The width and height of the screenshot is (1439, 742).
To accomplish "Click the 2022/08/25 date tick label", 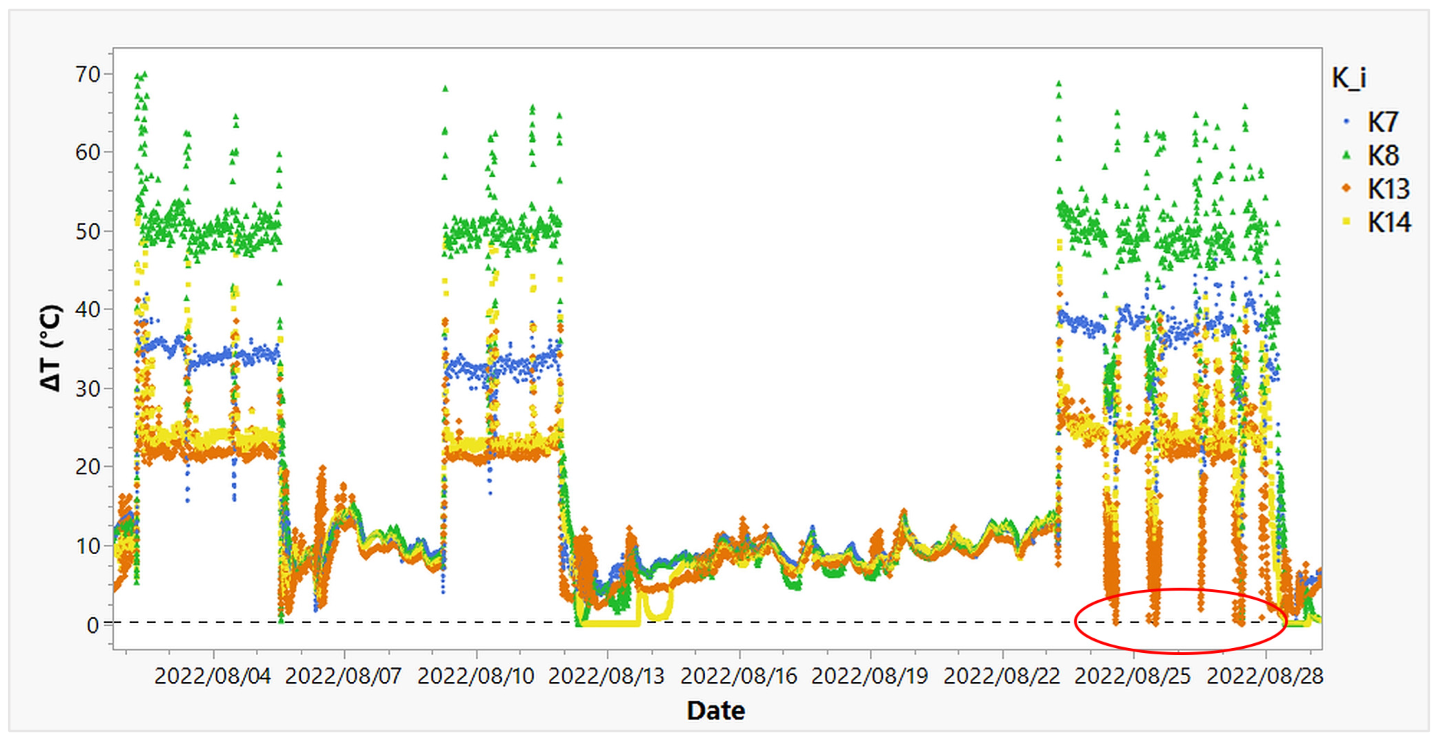I will coord(1132,676).
